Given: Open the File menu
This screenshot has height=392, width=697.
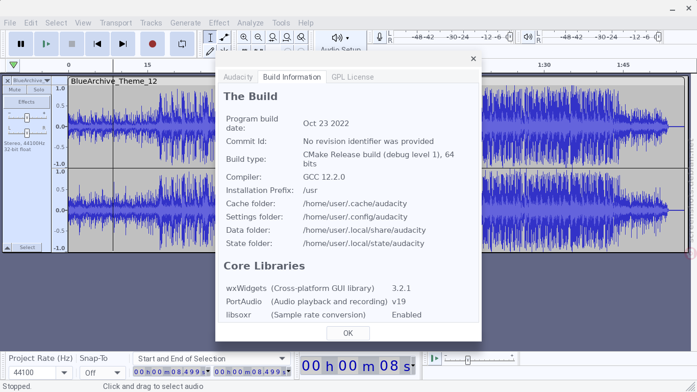Looking at the screenshot, I should coord(10,23).
